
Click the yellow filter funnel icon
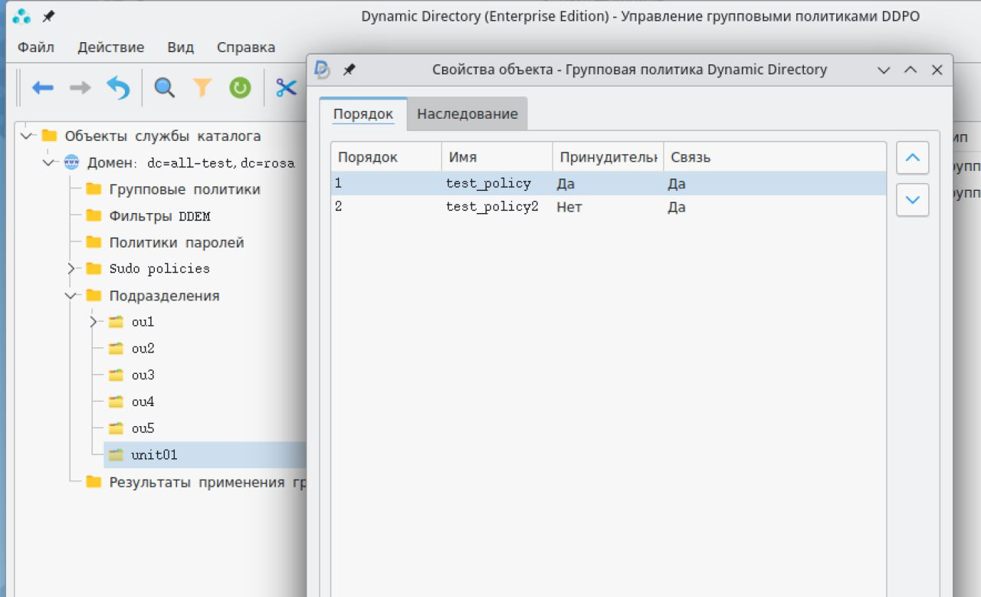pos(202,88)
